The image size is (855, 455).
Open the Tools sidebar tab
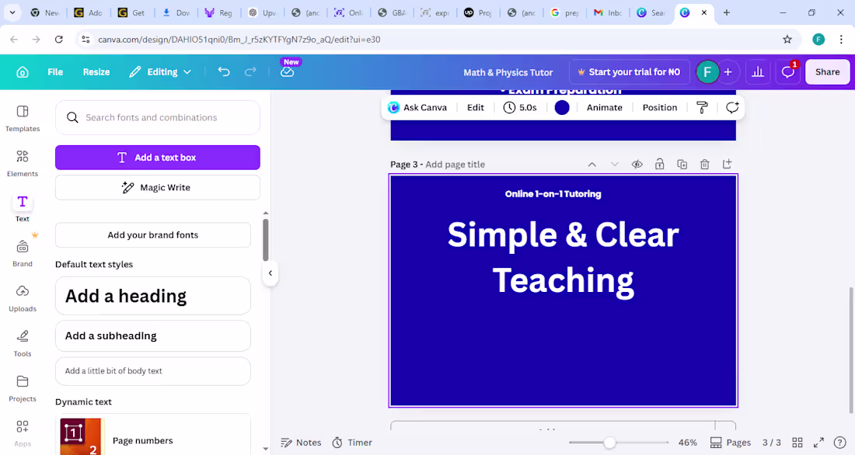point(23,344)
